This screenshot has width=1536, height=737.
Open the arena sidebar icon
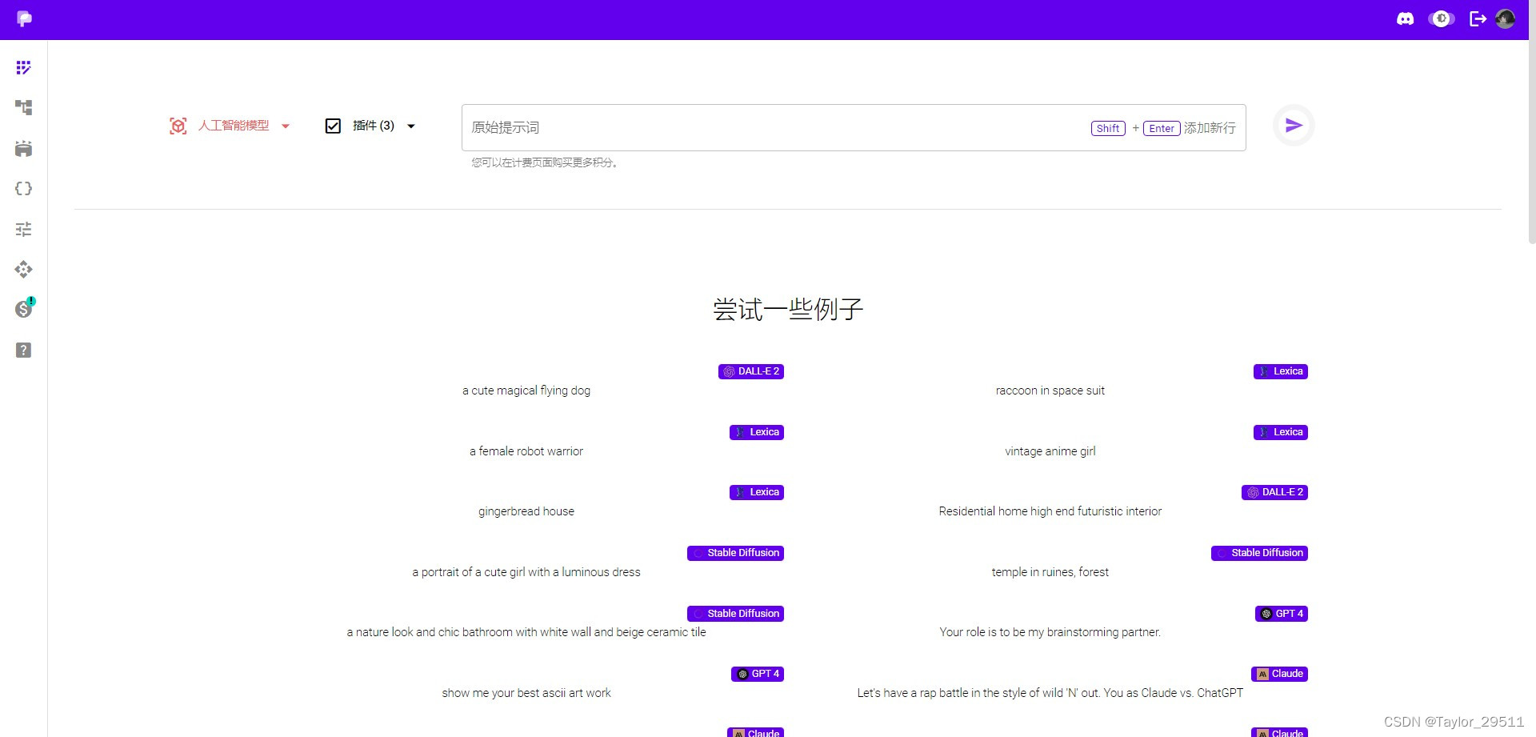pos(23,148)
